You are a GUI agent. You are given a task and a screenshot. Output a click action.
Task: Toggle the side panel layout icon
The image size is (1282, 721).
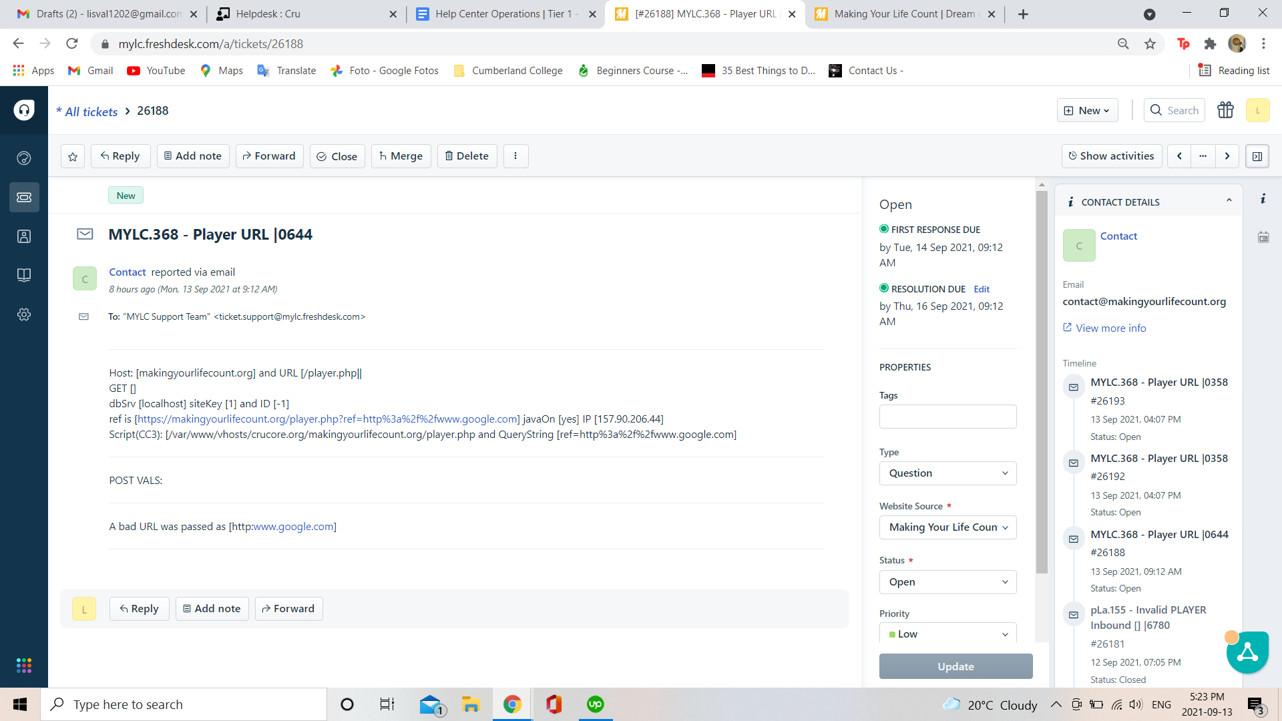click(x=1257, y=156)
